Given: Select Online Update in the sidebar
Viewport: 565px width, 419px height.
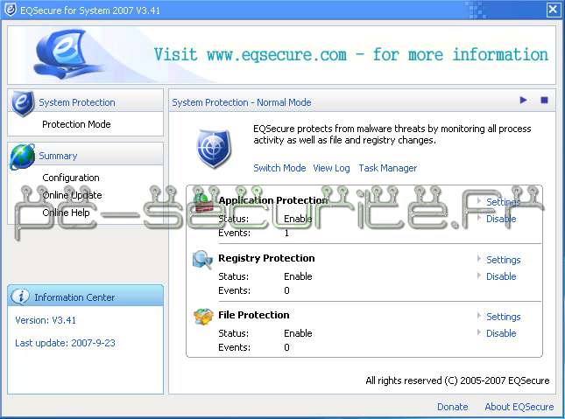Looking at the screenshot, I should (x=72, y=195).
